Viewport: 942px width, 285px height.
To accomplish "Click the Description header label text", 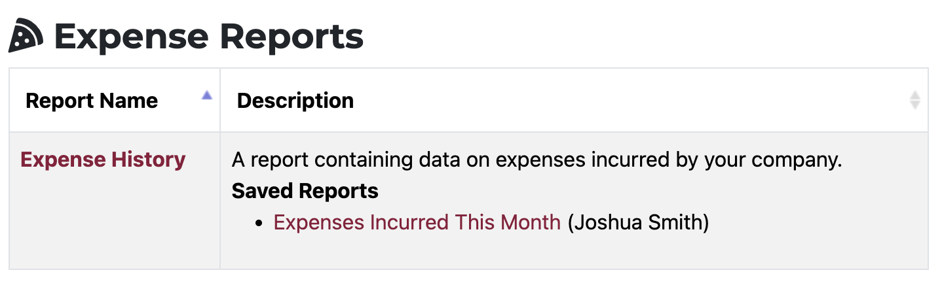I will tap(295, 101).
